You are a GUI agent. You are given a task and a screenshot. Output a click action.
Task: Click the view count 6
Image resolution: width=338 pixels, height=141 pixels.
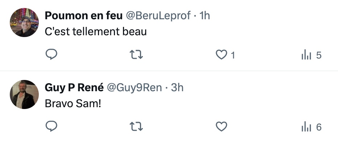pos(319,127)
